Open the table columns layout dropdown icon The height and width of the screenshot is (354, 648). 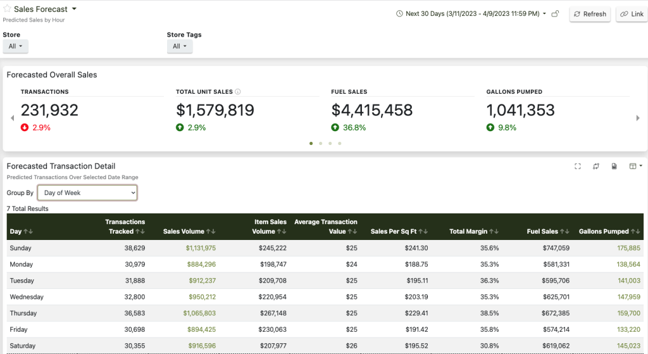pyautogui.click(x=635, y=167)
